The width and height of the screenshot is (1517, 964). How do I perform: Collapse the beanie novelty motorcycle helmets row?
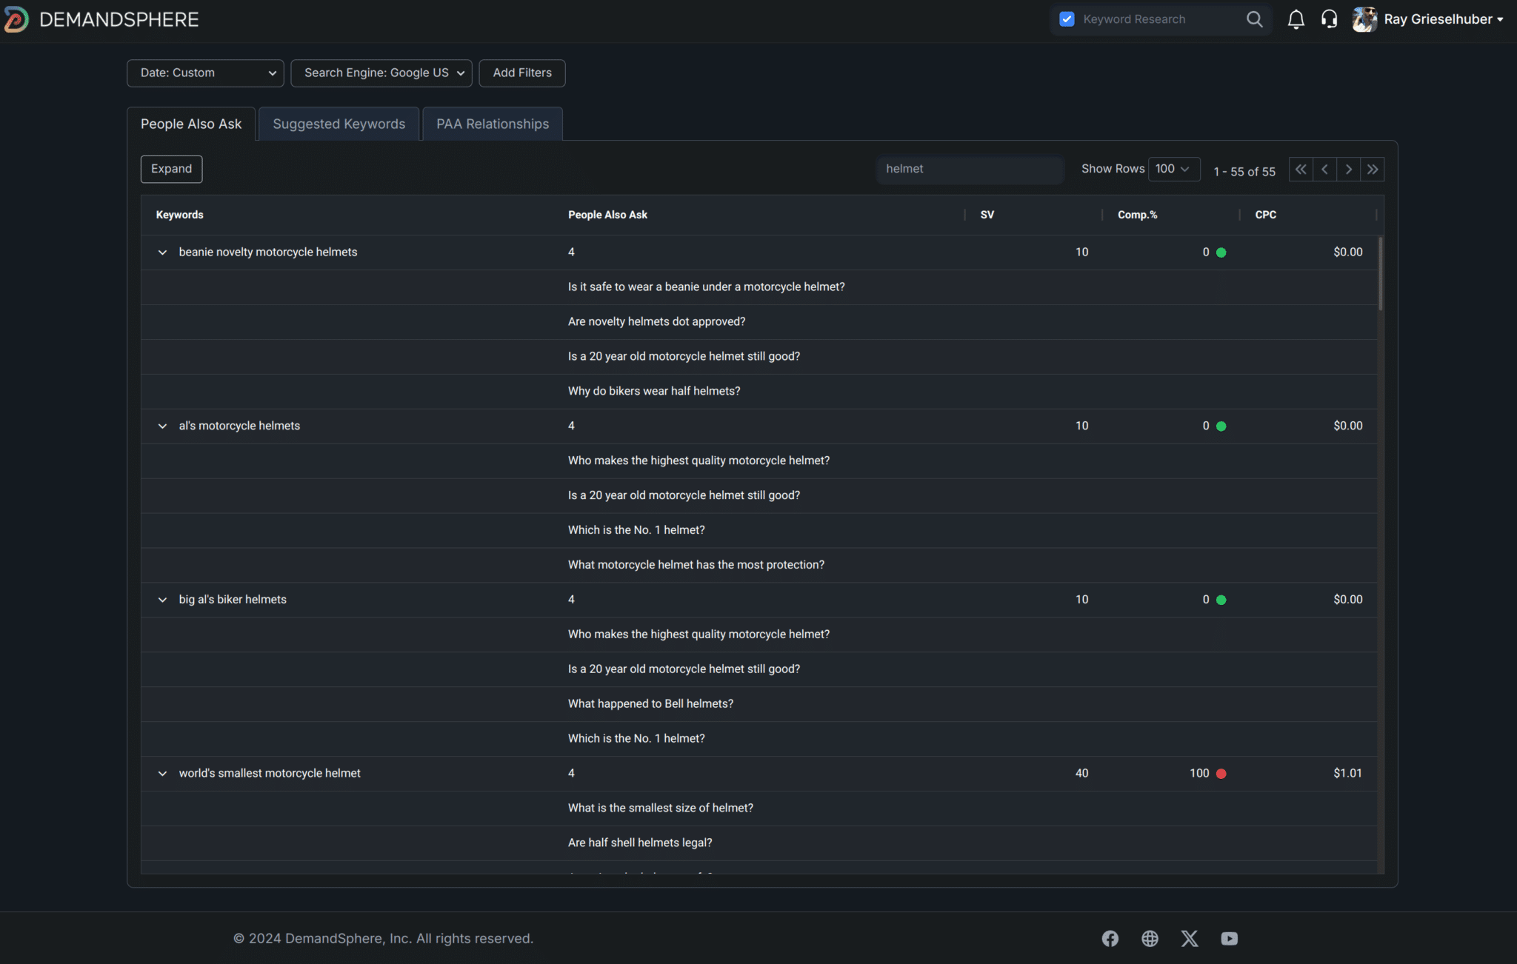tap(162, 252)
